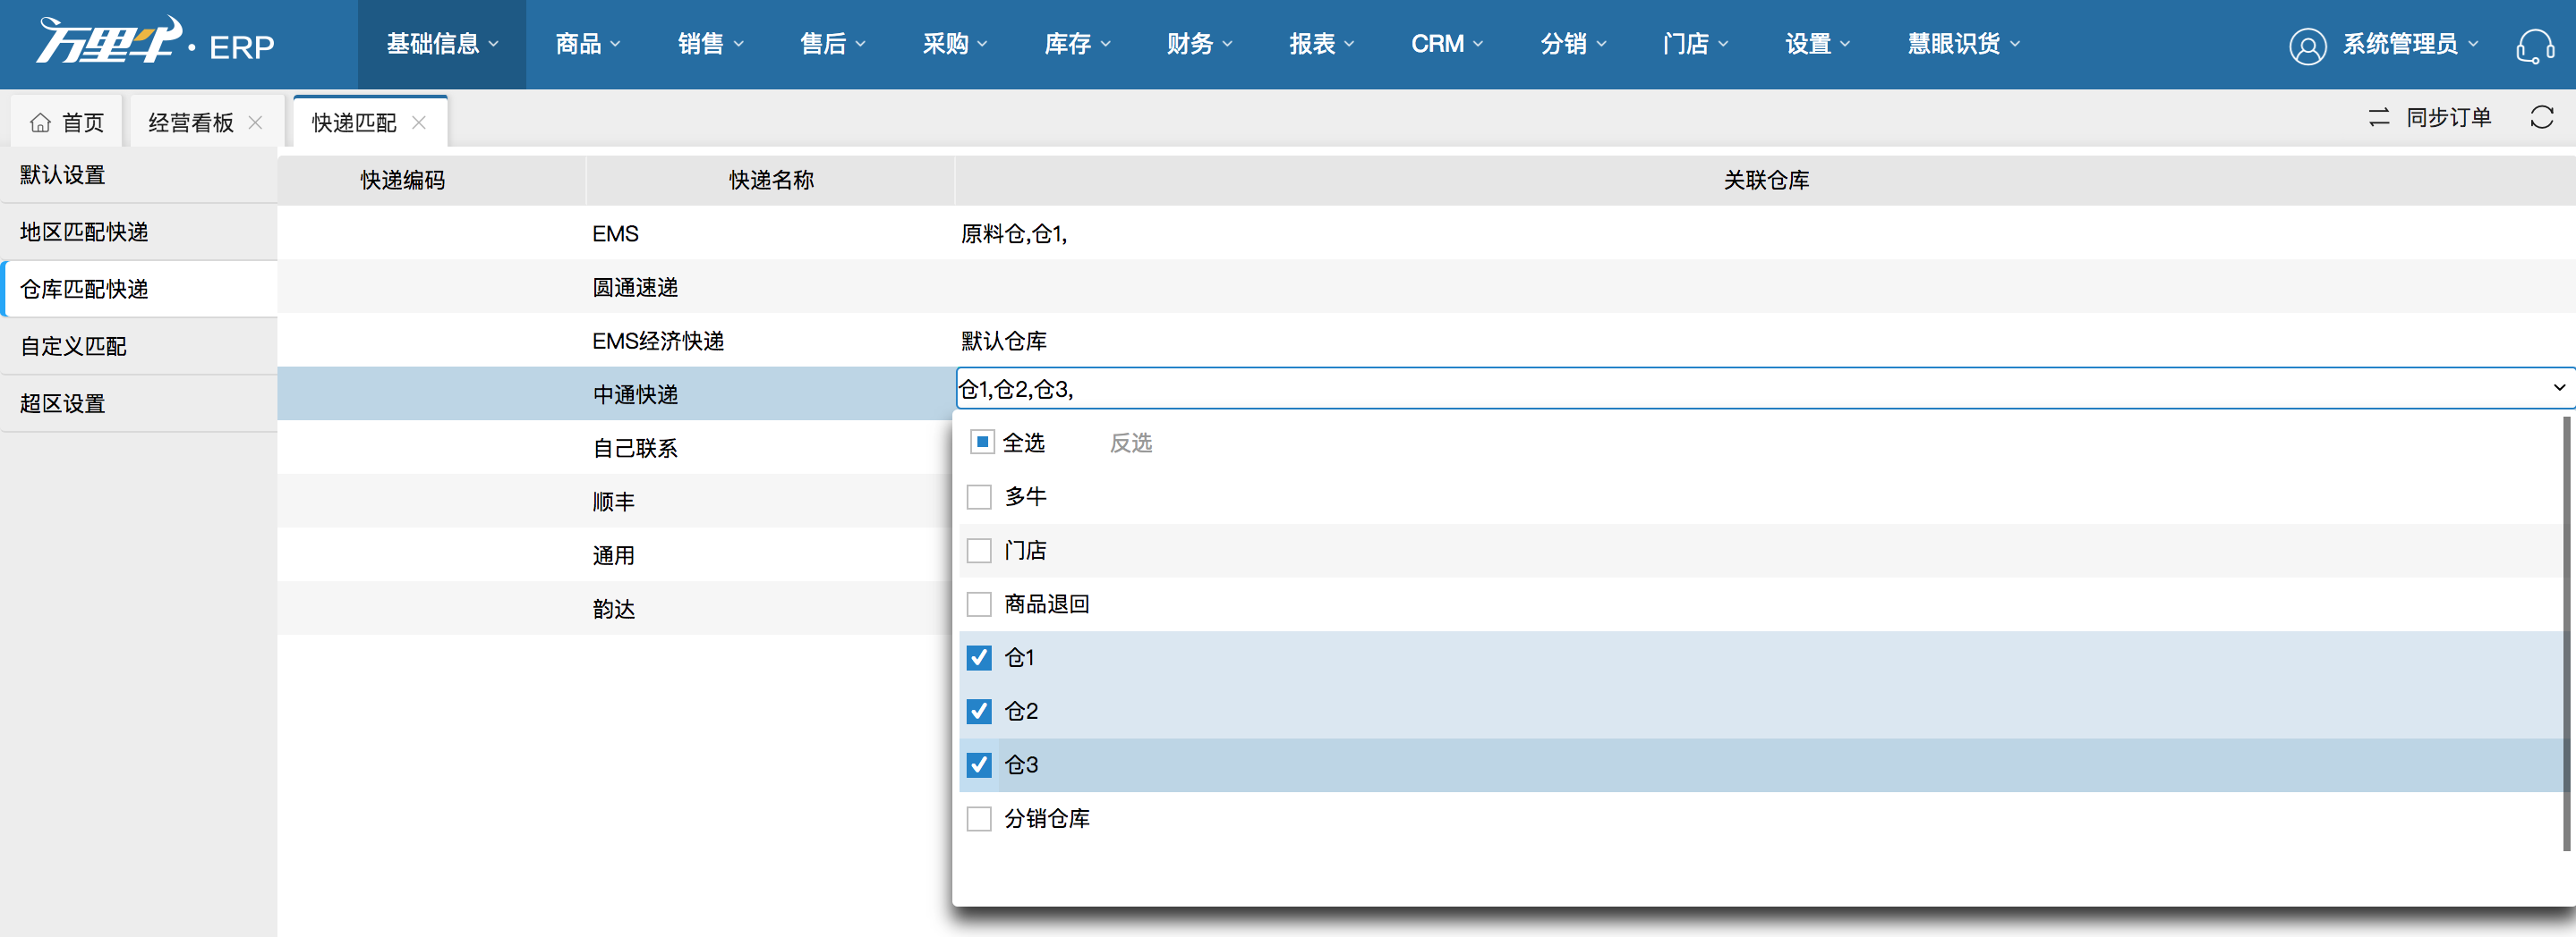Select the EMS经济快递 row

coord(1426,341)
